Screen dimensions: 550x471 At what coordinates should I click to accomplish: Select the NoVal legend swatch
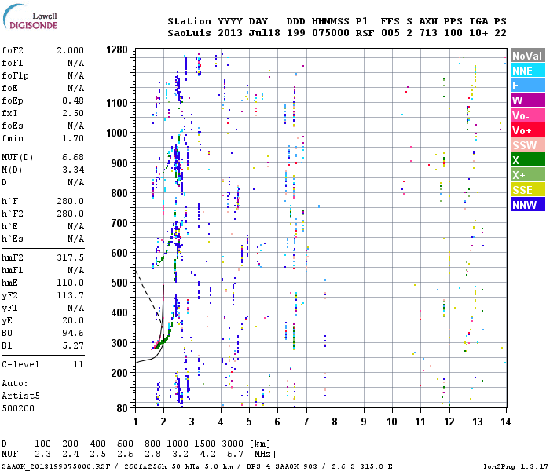[528, 56]
